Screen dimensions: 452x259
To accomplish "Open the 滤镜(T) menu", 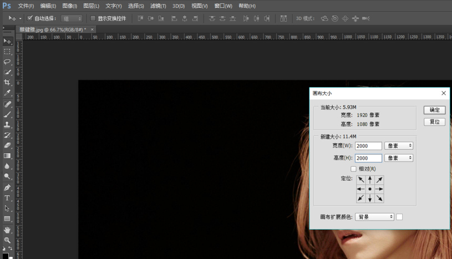I will click(x=159, y=6).
